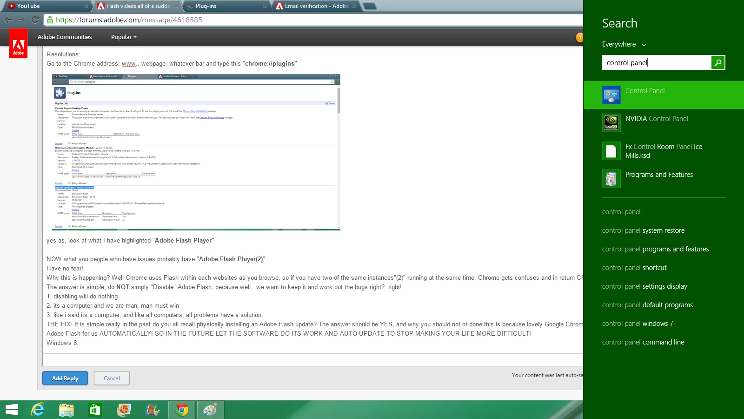Open File Explorer from taskbar
Viewport: 744px width, 419px height.
pyautogui.click(x=66, y=410)
